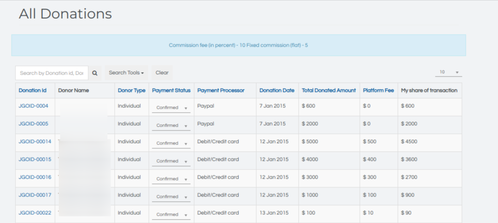Sort by Donation Date column header
The image size is (498, 223).
276,91
